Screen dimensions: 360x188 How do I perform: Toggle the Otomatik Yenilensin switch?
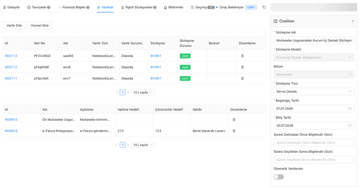pos(279,177)
